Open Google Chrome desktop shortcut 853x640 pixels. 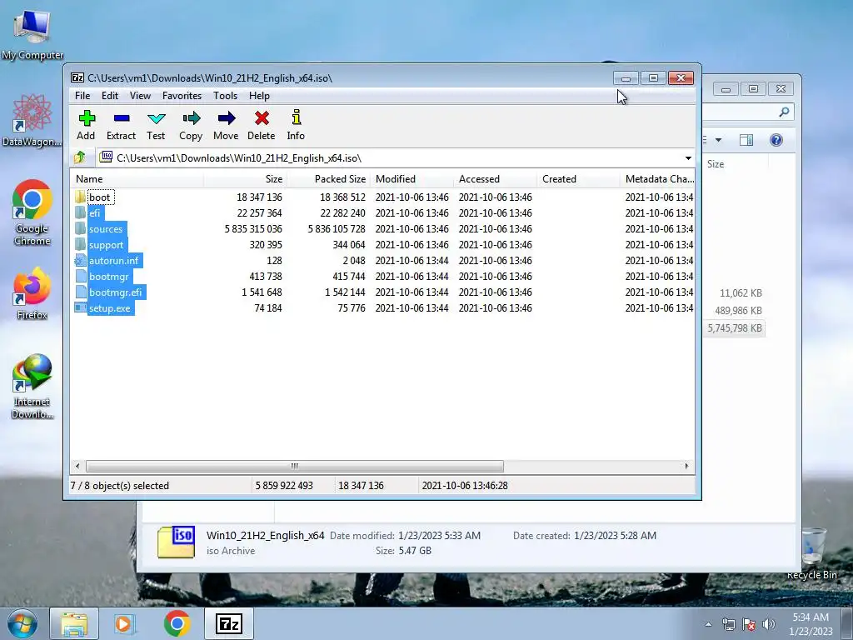(32, 212)
